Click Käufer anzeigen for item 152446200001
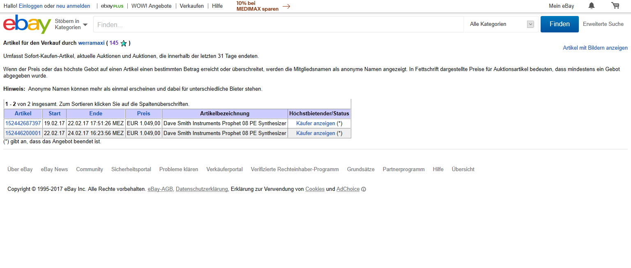The height and width of the screenshot is (268, 631). point(315,133)
